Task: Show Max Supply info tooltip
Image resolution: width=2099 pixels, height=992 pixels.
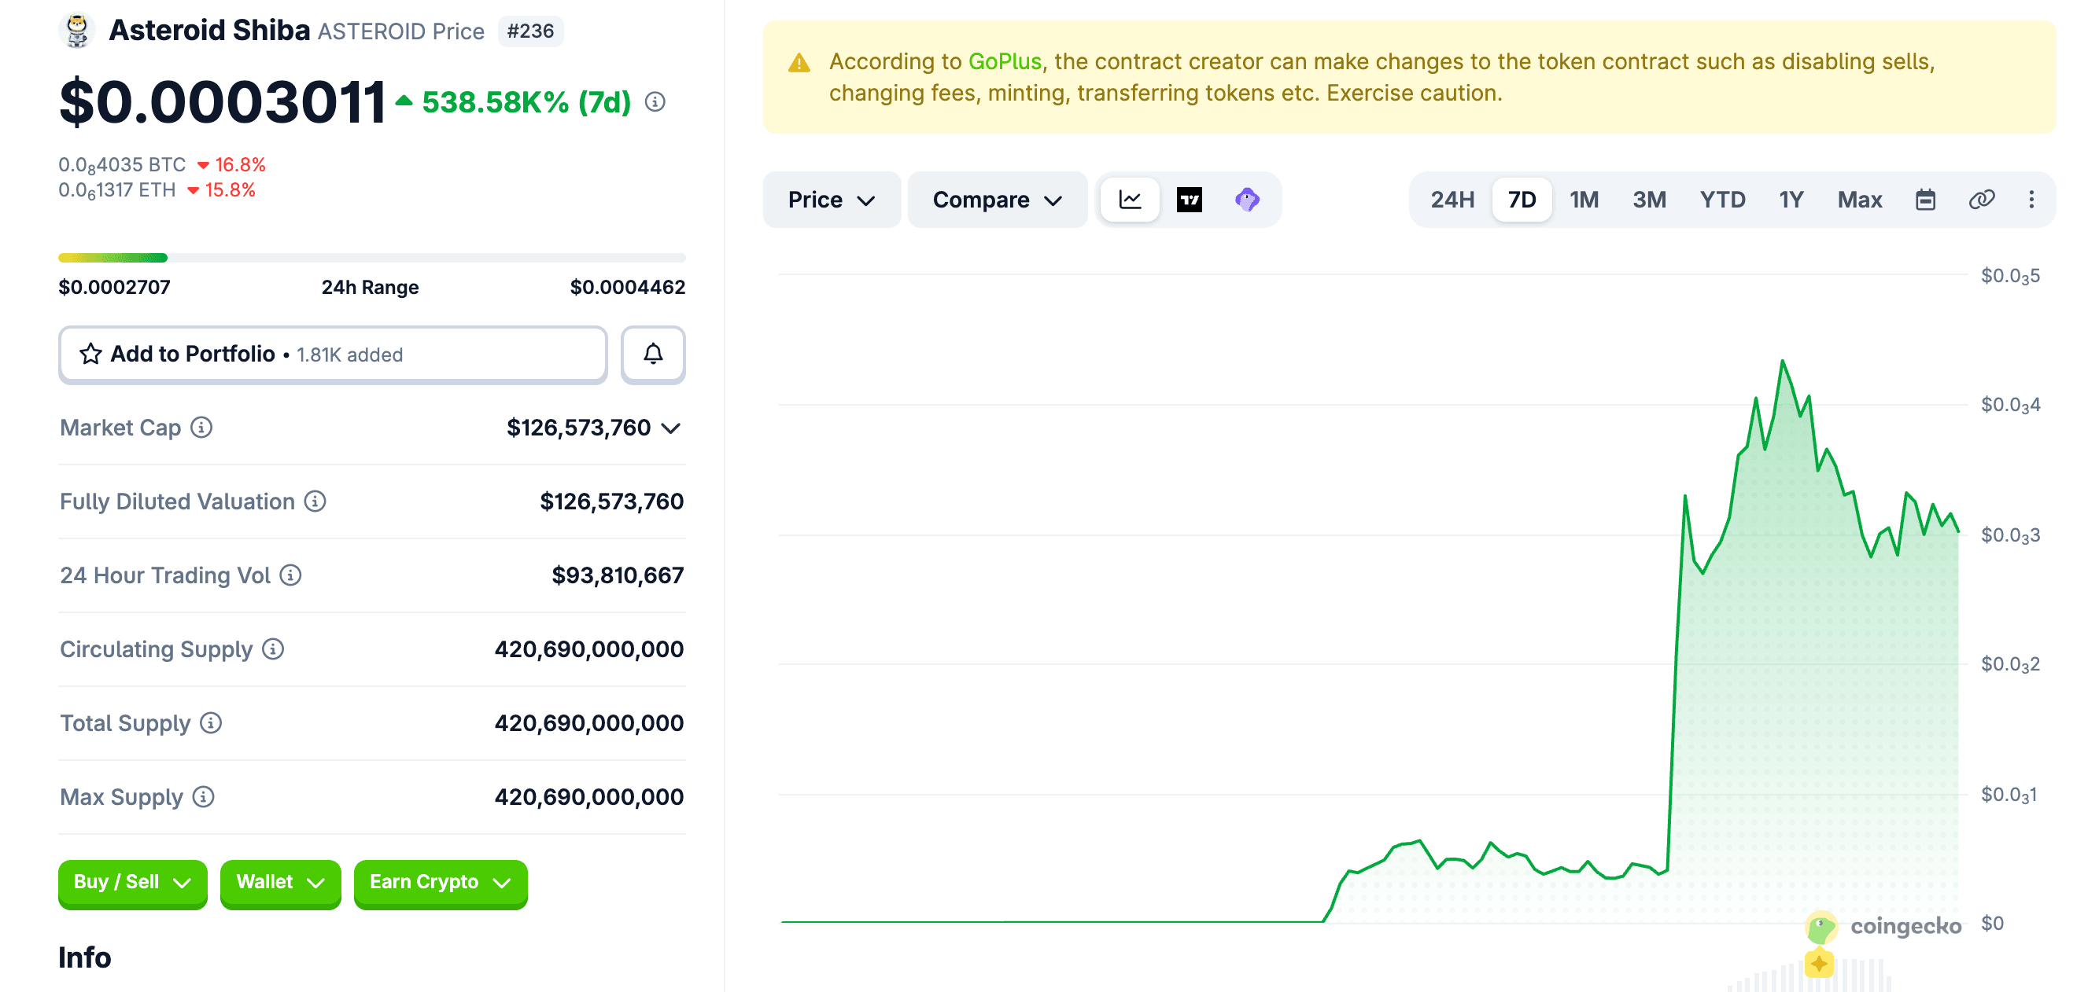Action: tap(204, 796)
